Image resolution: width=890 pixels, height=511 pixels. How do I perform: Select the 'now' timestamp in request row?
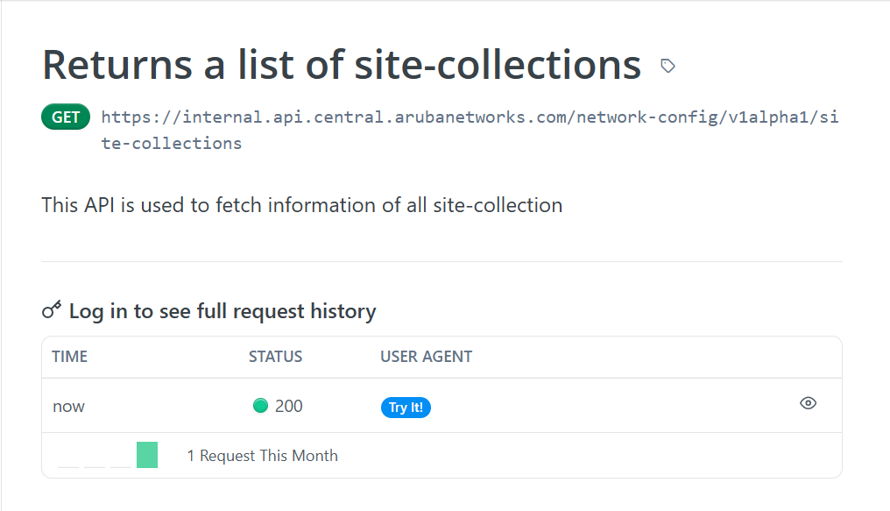pyautogui.click(x=68, y=407)
